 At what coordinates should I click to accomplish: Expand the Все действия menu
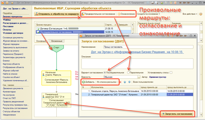point(190,14)
